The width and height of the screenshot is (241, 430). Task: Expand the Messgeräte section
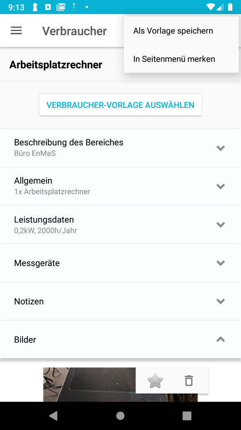pos(120,263)
